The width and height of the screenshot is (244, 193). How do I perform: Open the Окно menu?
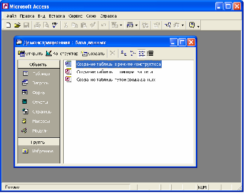[91, 16]
